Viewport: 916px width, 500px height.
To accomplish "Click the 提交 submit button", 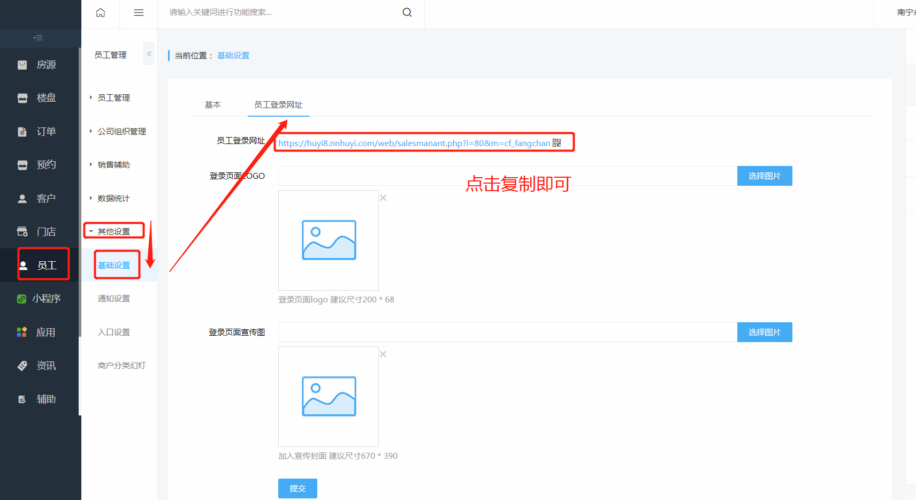I will pos(297,488).
